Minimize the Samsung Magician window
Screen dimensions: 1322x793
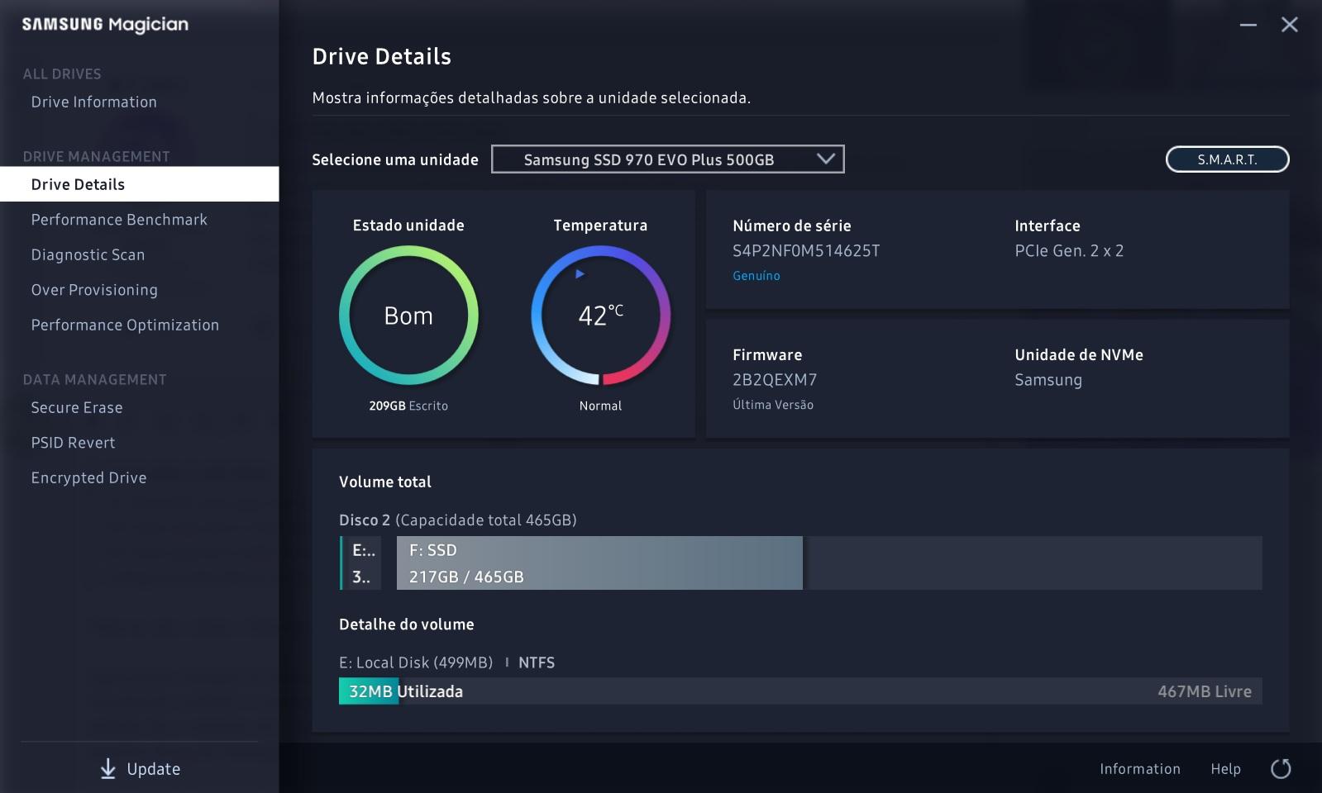click(1248, 25)
